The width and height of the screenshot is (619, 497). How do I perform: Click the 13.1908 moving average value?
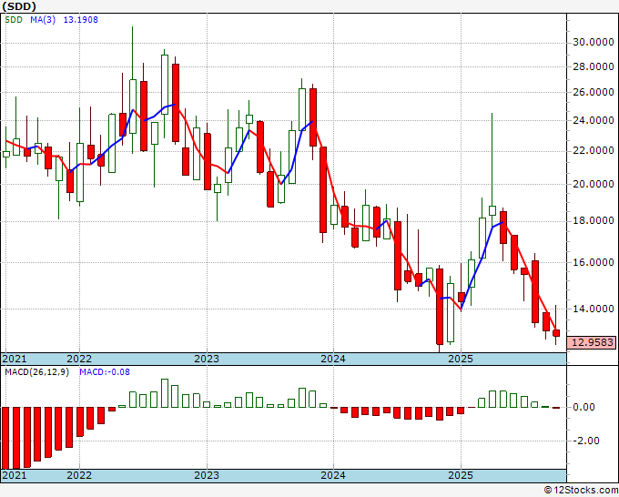(x=80, y=20)
